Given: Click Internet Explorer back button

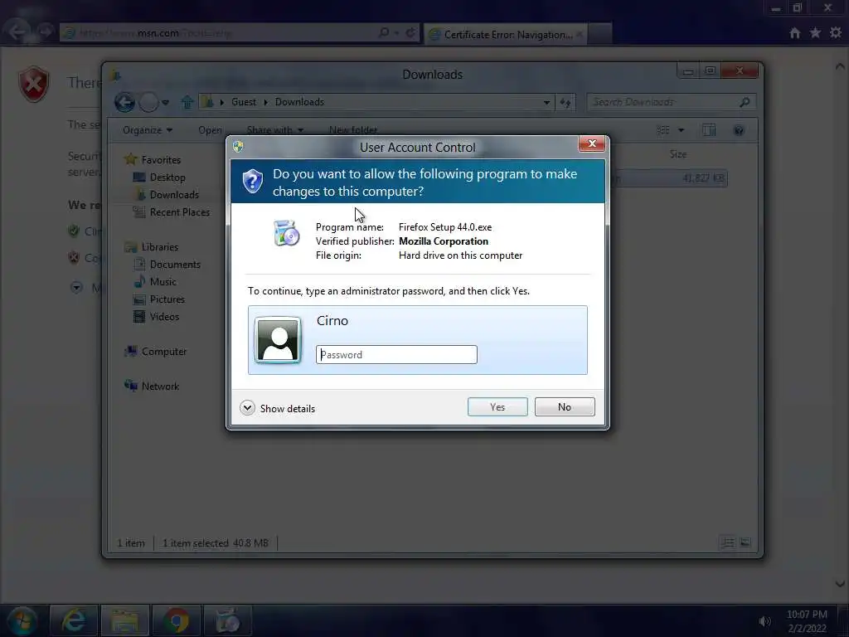Looking at the screenshot, I should [x=17, y=32].
